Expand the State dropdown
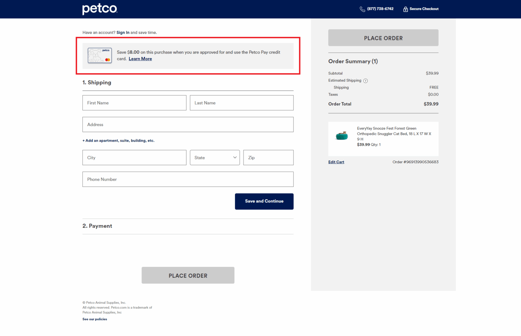 [214, 157]
